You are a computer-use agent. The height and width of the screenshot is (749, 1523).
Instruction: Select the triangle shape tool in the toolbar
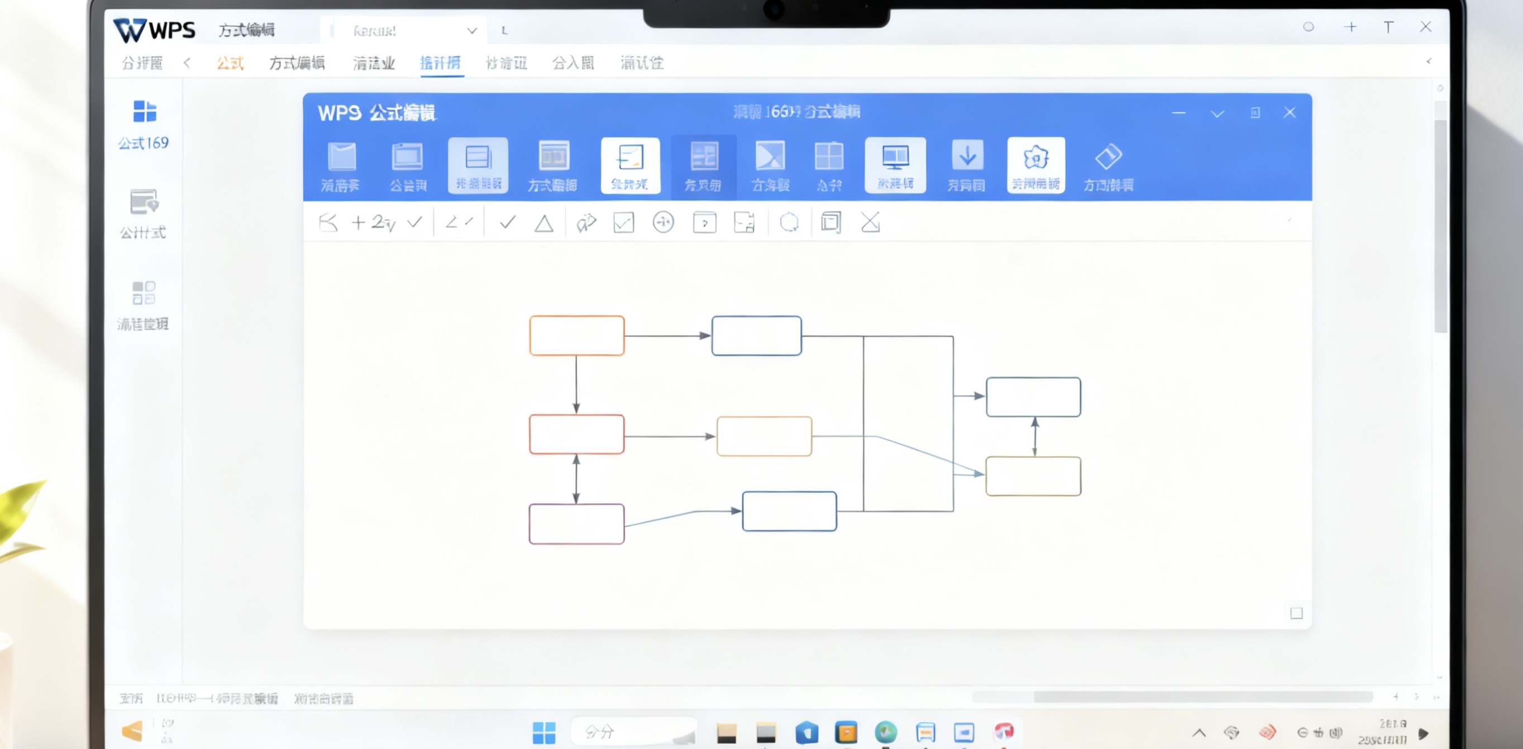point(543,223)
